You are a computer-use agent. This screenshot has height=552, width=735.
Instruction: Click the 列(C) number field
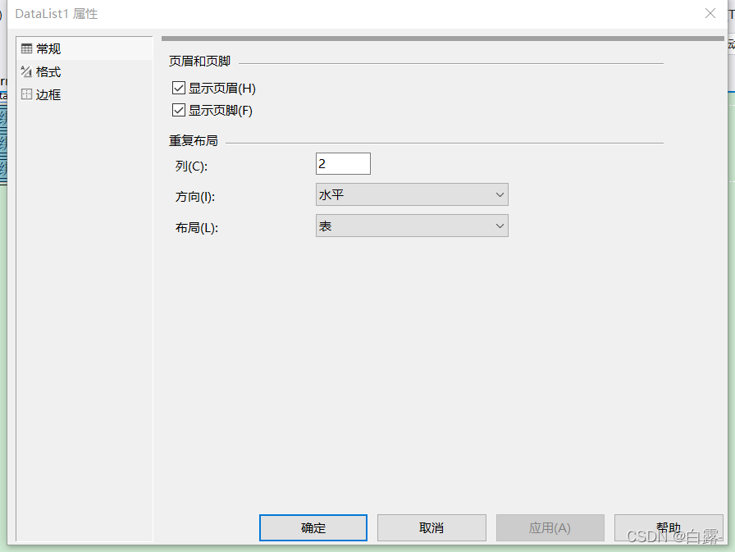tap(343, 163)
